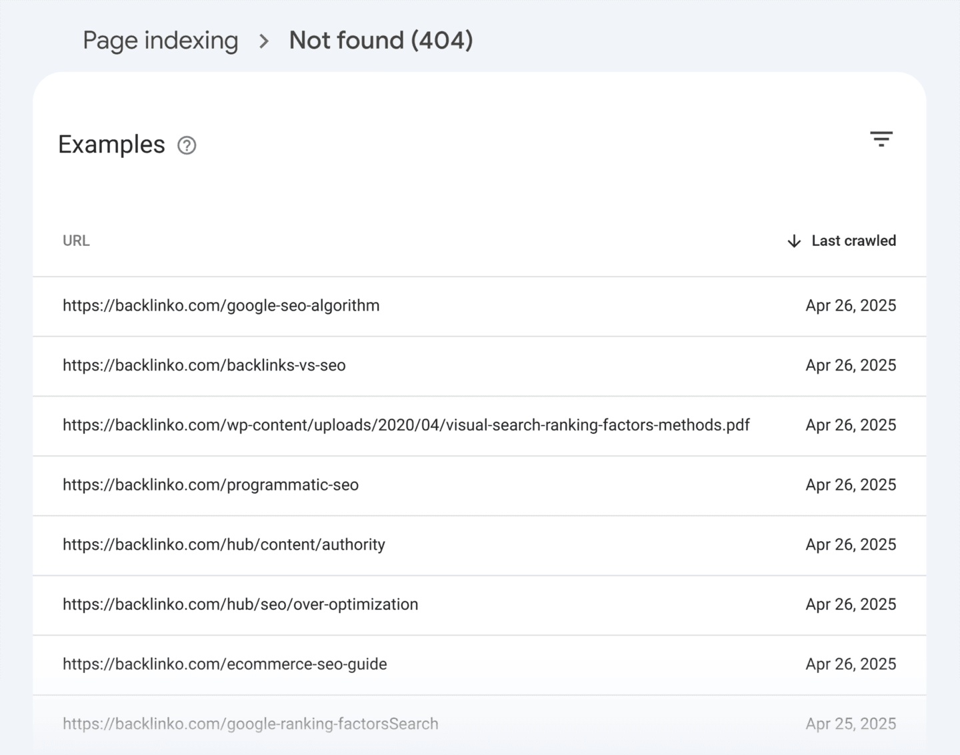Click the URL column header
The image size is (960, 755).
[76, 241]
